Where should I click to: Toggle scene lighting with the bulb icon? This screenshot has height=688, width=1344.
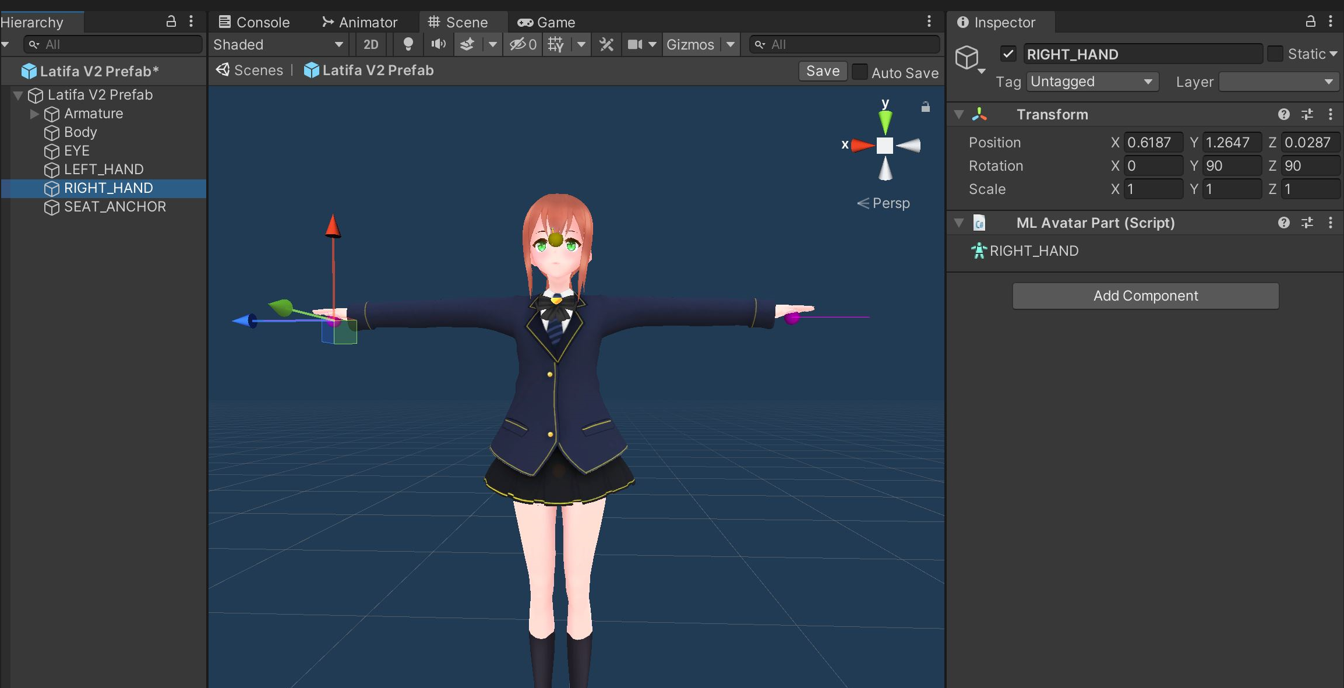tap(408, 44)
